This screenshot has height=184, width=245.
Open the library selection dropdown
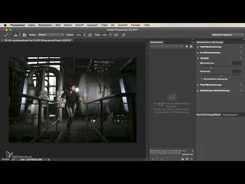click(167, 47)
